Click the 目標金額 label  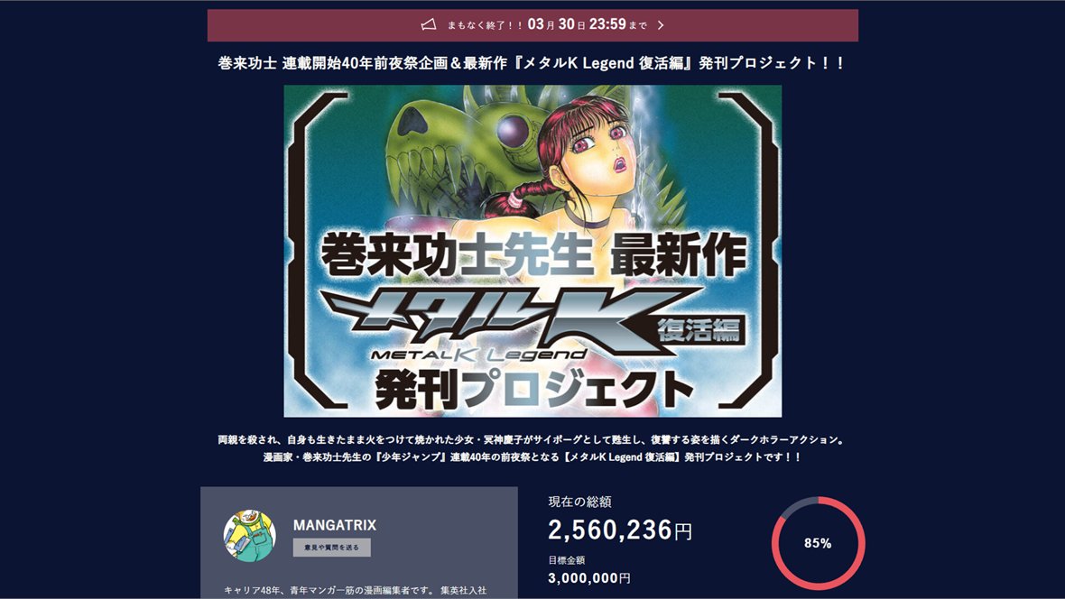click(567, 560)
